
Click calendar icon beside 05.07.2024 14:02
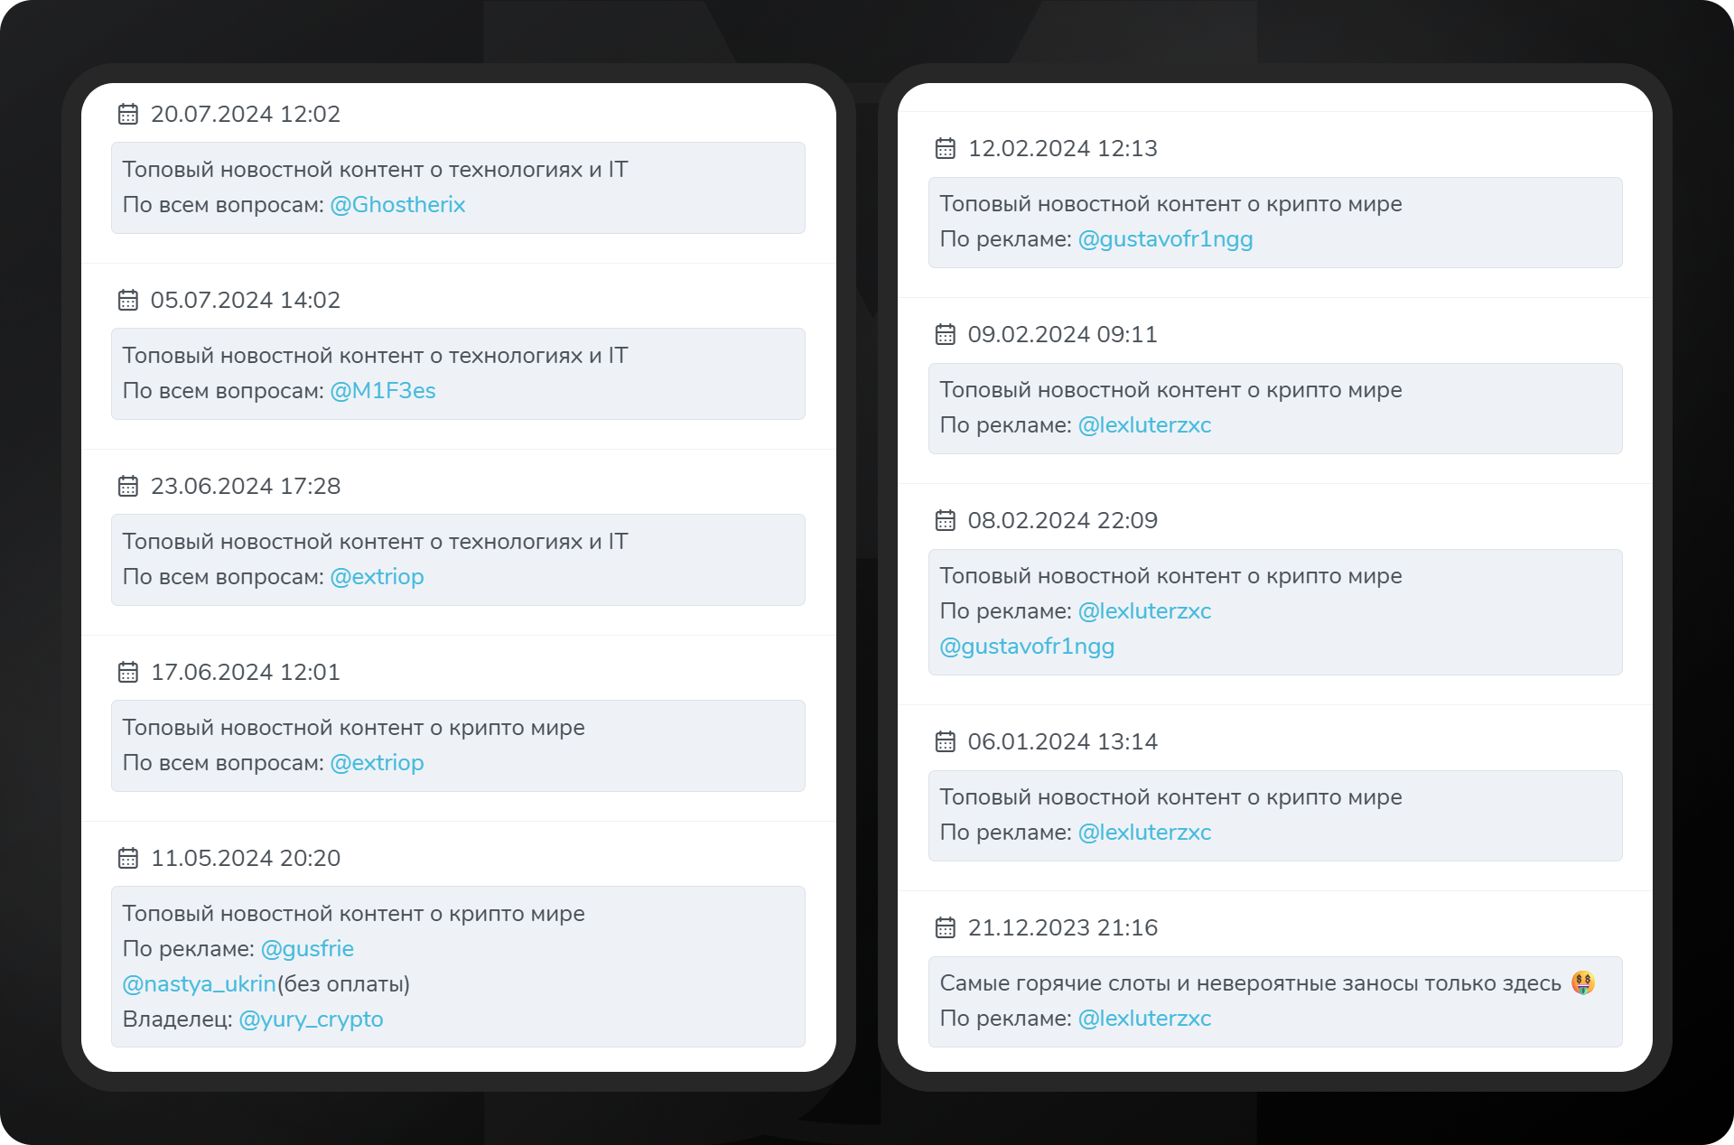(x=128, y=300)
